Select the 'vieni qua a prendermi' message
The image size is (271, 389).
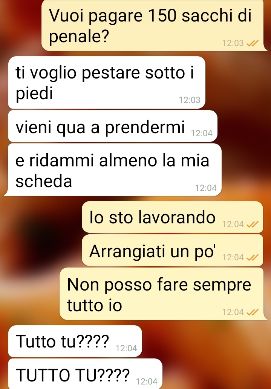113,126
